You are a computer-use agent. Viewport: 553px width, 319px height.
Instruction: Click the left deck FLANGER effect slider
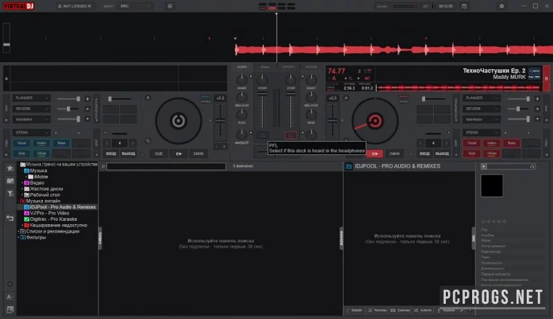[68, 99]
